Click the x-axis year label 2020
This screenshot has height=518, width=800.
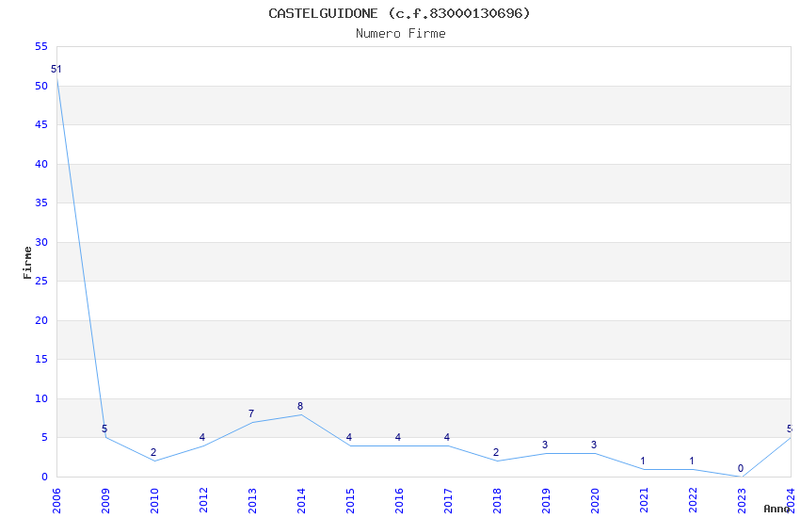click(596, 501)
